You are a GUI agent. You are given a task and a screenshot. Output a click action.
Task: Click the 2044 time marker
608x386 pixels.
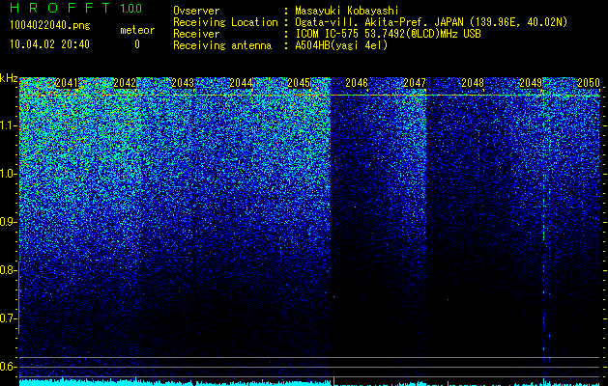tap(241, 83)
